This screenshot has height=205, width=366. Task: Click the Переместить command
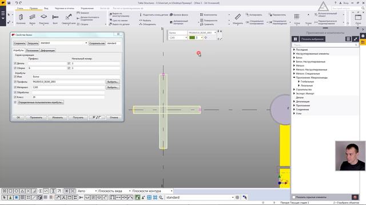277,15
